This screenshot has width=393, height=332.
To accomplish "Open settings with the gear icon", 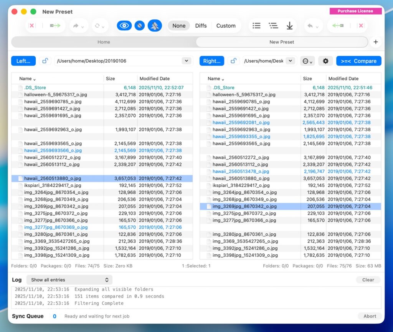I will [325, 61].
